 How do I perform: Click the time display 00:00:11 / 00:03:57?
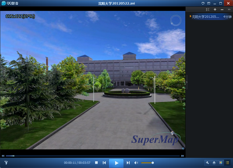tap(77, 163)
